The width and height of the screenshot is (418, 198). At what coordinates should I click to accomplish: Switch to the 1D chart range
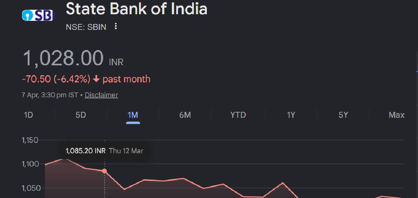28,115
